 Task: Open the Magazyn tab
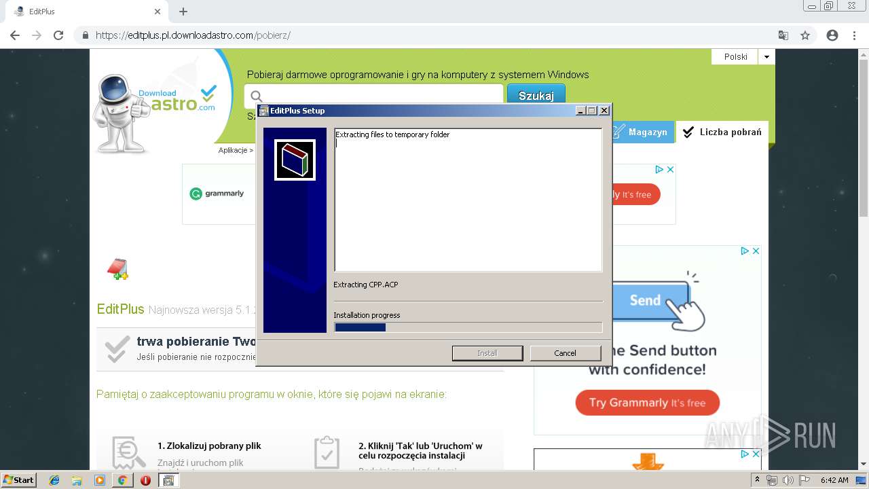(x=642, y=132)
